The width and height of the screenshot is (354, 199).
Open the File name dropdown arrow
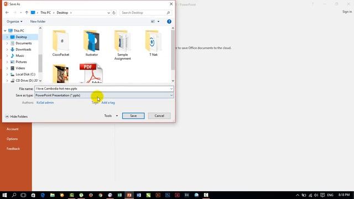tap(171, 88)
